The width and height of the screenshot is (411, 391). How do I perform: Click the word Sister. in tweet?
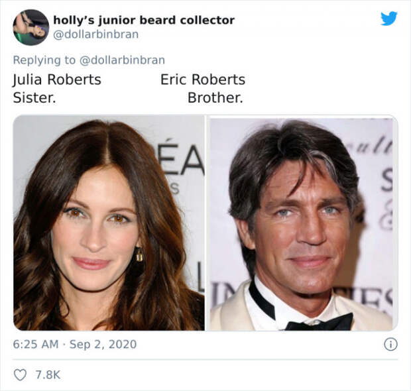point(34,98)
